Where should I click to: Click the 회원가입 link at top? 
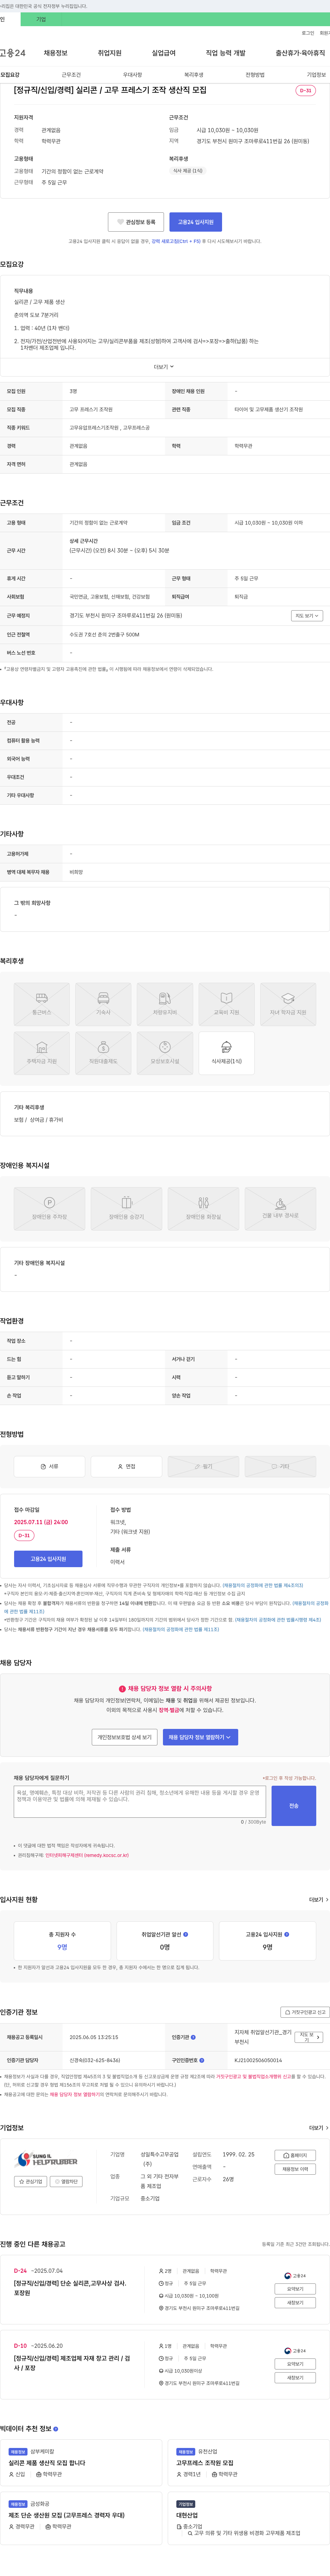[x=325, y=33]
